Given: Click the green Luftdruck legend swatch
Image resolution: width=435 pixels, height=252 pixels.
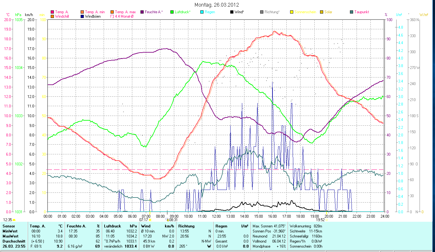Looking at the screenshot, I should [172, 12].
